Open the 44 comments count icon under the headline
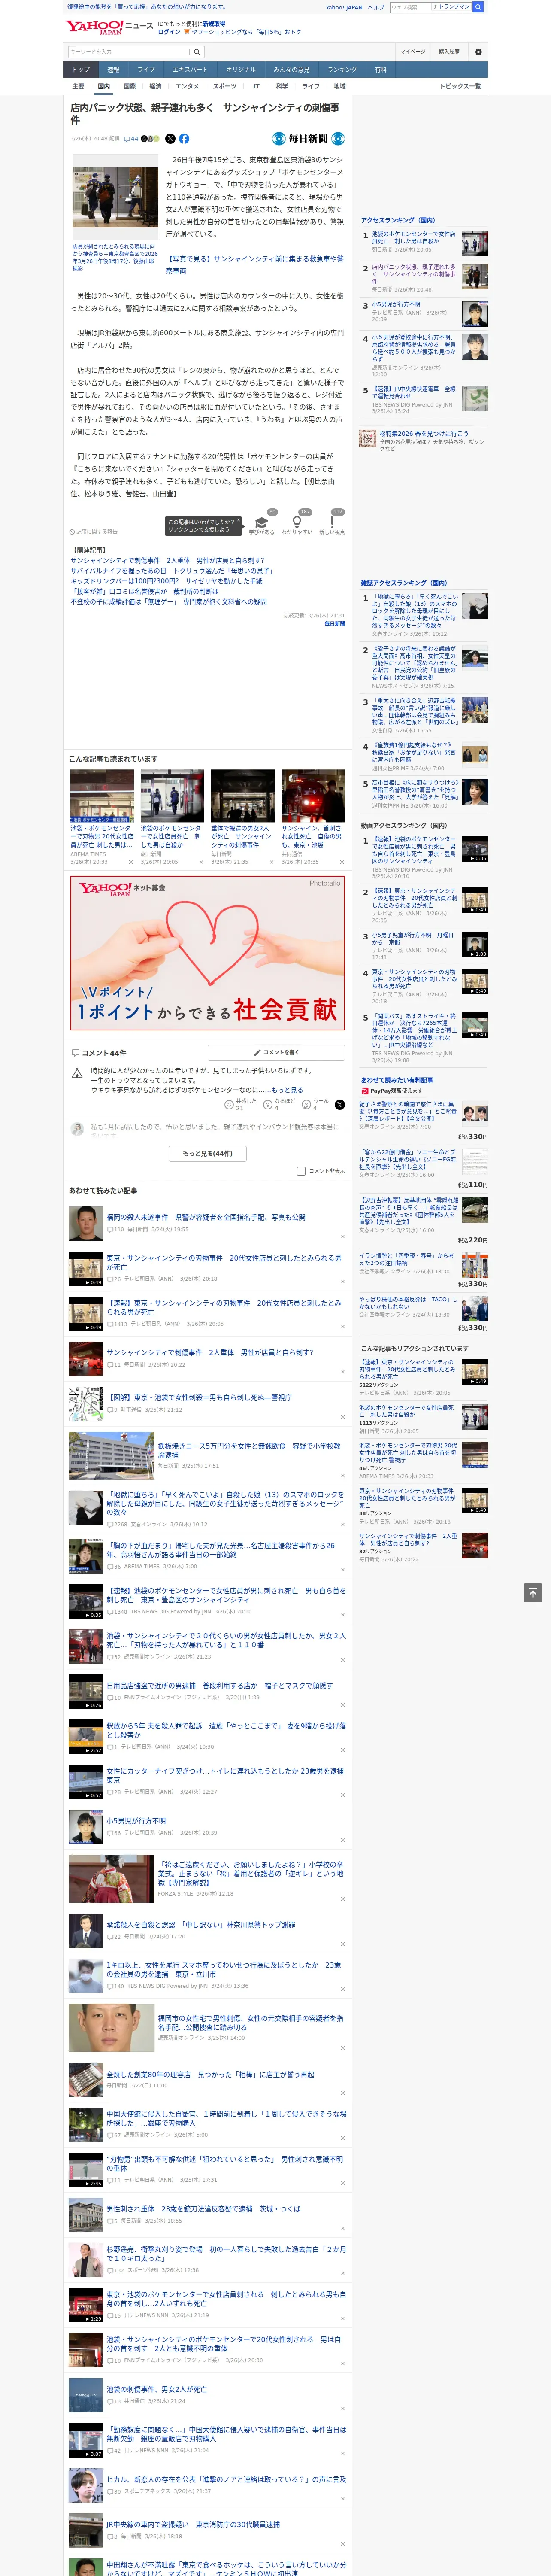Screen dimensions: 551x2576 pyautogui.click(x=130, y=139)
